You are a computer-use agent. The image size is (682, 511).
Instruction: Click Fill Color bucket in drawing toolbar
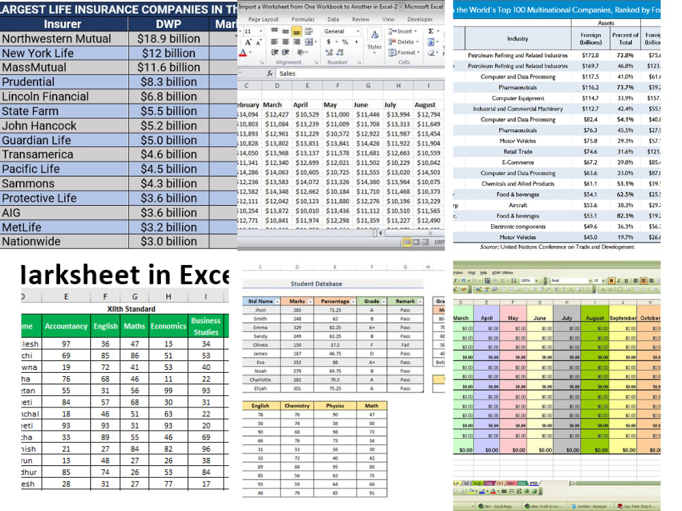coord(471,491)
